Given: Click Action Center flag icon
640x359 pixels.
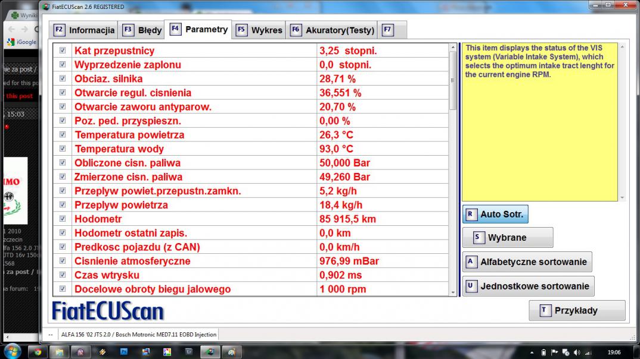Looking at the screenshot, I should pyautogui.click(x=554, y=352).
